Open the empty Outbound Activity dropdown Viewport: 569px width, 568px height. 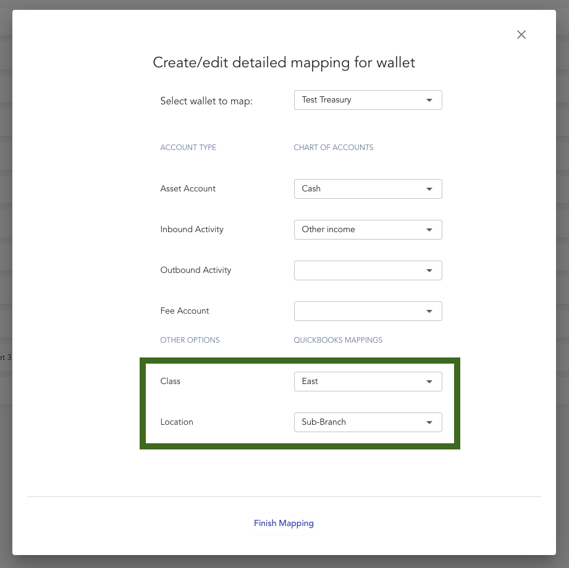368,270
